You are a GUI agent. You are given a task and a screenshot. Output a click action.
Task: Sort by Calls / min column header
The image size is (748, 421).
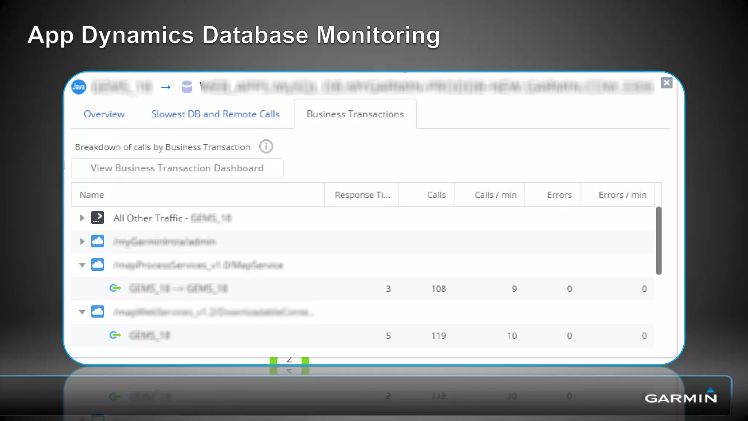[495, 195]
